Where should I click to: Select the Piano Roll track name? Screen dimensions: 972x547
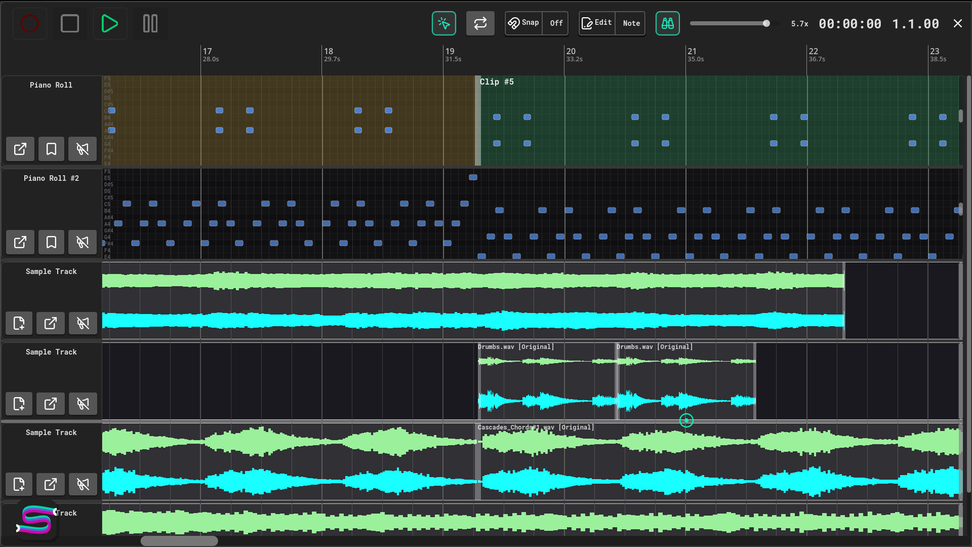coord(51,85)
